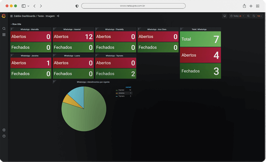Viewport: 266px width, 162px height.
Task: Click the browser share icon
Action: (244, 6)
